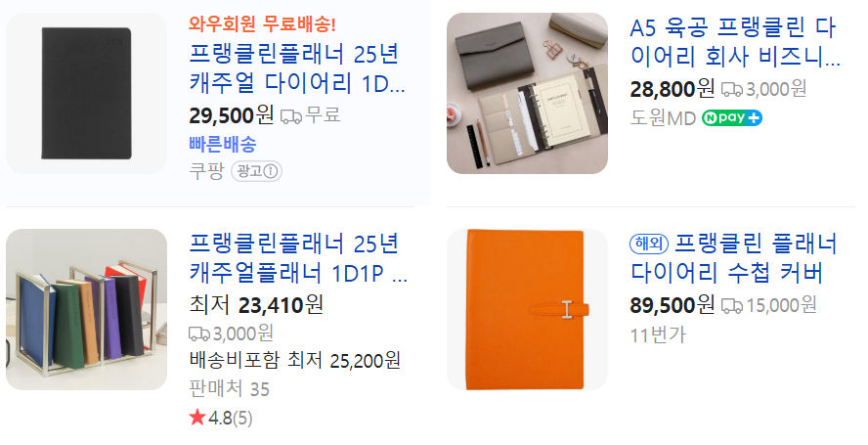The width and height of the screenshot is (868, 445).
Task: Open the black planner product thumbnail
Action: coord(86,93)
